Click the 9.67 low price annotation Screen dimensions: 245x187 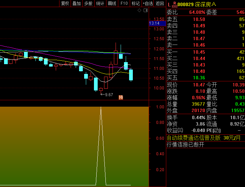pos(109,95)
